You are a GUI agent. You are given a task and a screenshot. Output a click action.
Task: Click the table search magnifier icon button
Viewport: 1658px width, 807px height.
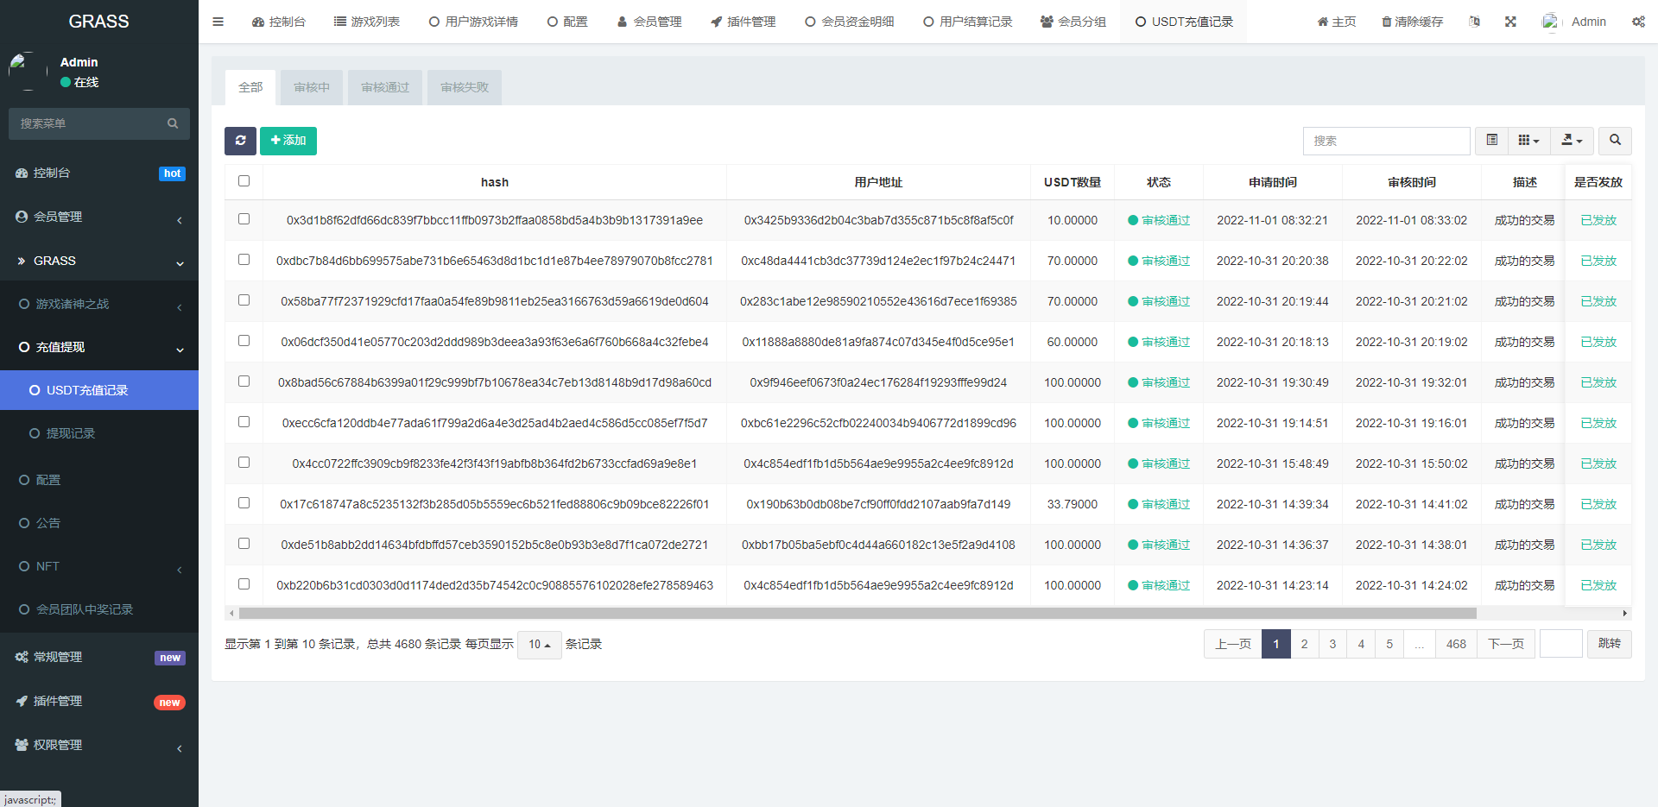coord(1615,141)
